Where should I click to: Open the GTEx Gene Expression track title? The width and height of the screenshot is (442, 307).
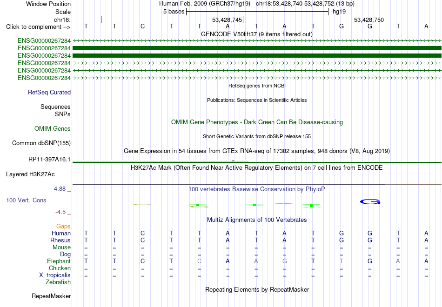click(x=257, y=151)
